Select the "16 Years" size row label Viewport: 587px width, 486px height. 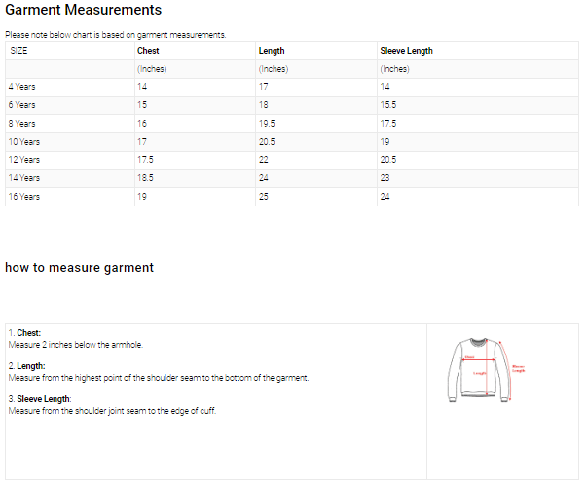pos(24,197)
